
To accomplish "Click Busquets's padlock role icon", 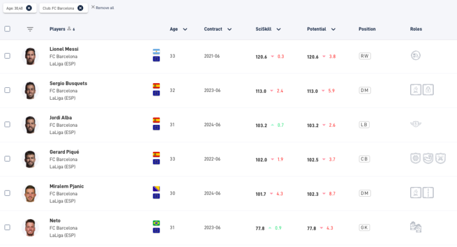I will [x=428, y=90].
